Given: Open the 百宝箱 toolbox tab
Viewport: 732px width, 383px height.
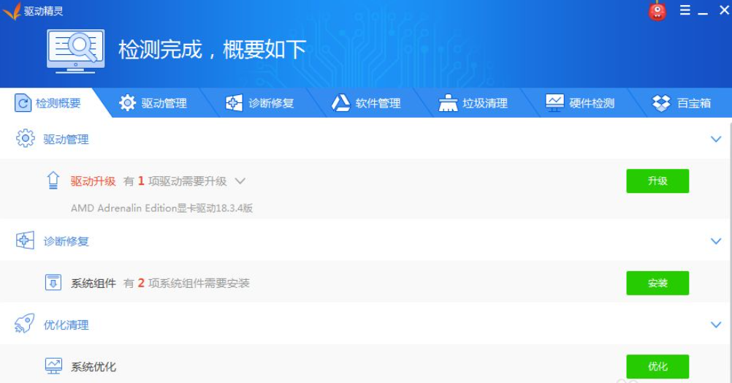Looking at the screenshot, I should point(682,103).
